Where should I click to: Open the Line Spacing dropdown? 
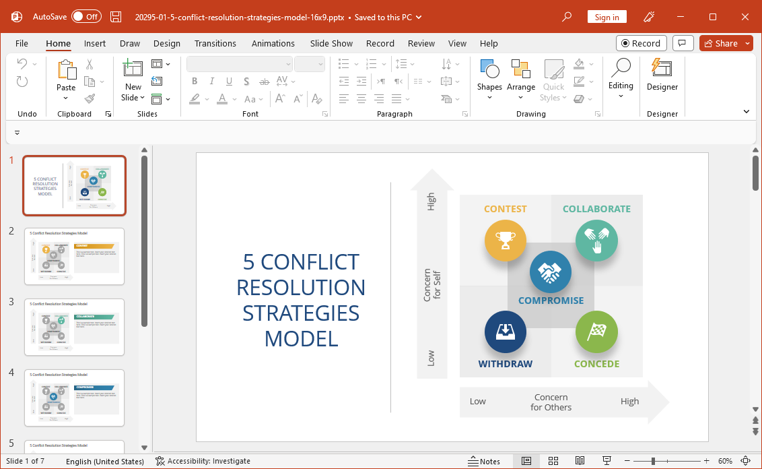413,63
